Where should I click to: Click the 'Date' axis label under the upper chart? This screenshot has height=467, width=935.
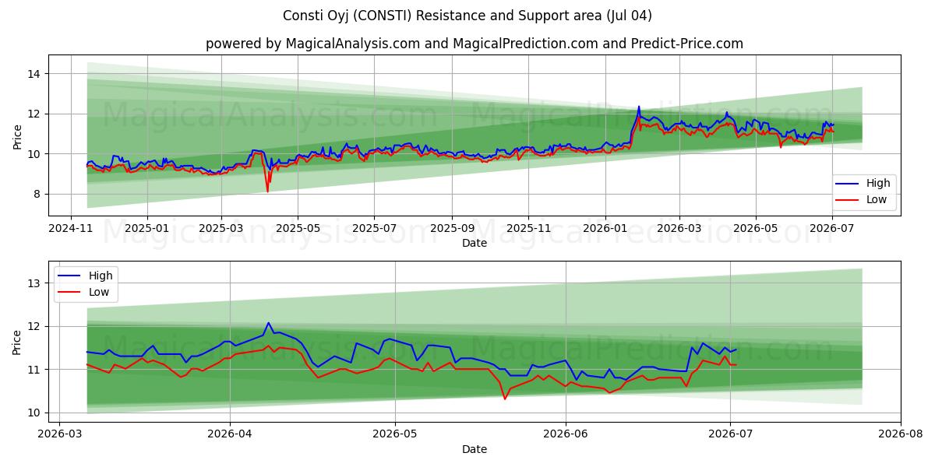(x=475, y=243)
